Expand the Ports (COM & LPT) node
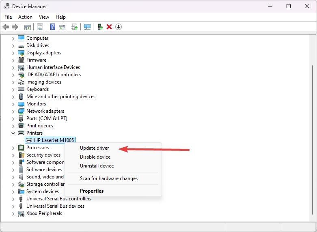This screenshot has height=232, width=317. tap(13, 118)
